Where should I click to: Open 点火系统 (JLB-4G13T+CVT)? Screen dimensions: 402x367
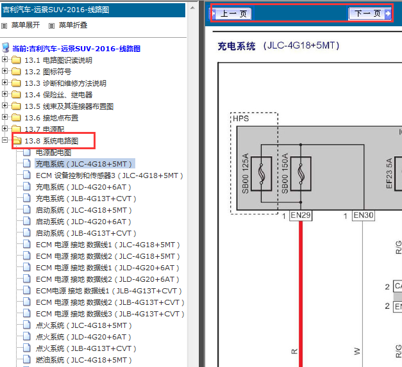[86, 348]
